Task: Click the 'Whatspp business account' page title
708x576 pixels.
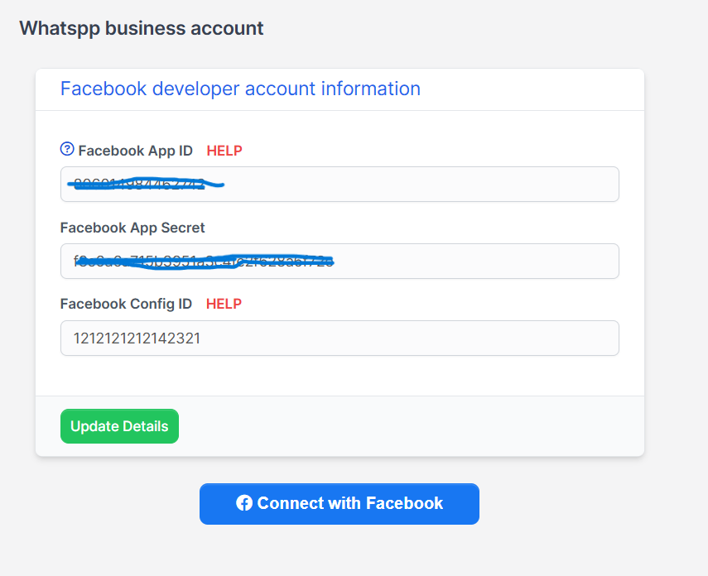Action: (x=142, y=28)
